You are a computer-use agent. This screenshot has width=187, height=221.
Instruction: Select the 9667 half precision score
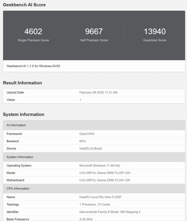[94, 31]
